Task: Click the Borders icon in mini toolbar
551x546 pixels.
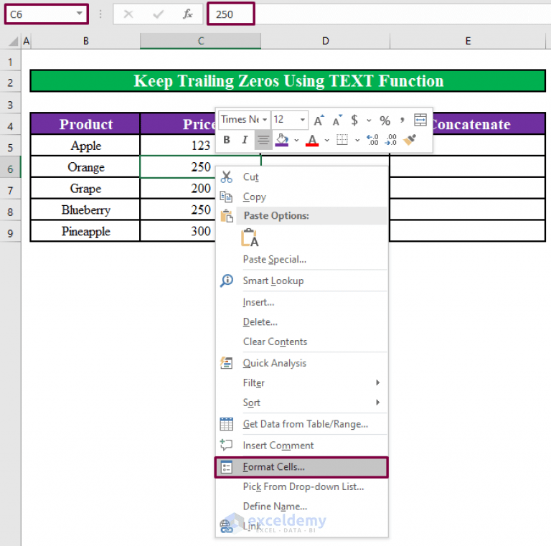Action: tap(342, 140)
